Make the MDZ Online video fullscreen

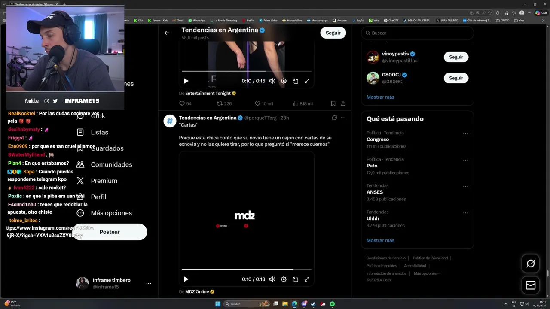pos(307,279)
